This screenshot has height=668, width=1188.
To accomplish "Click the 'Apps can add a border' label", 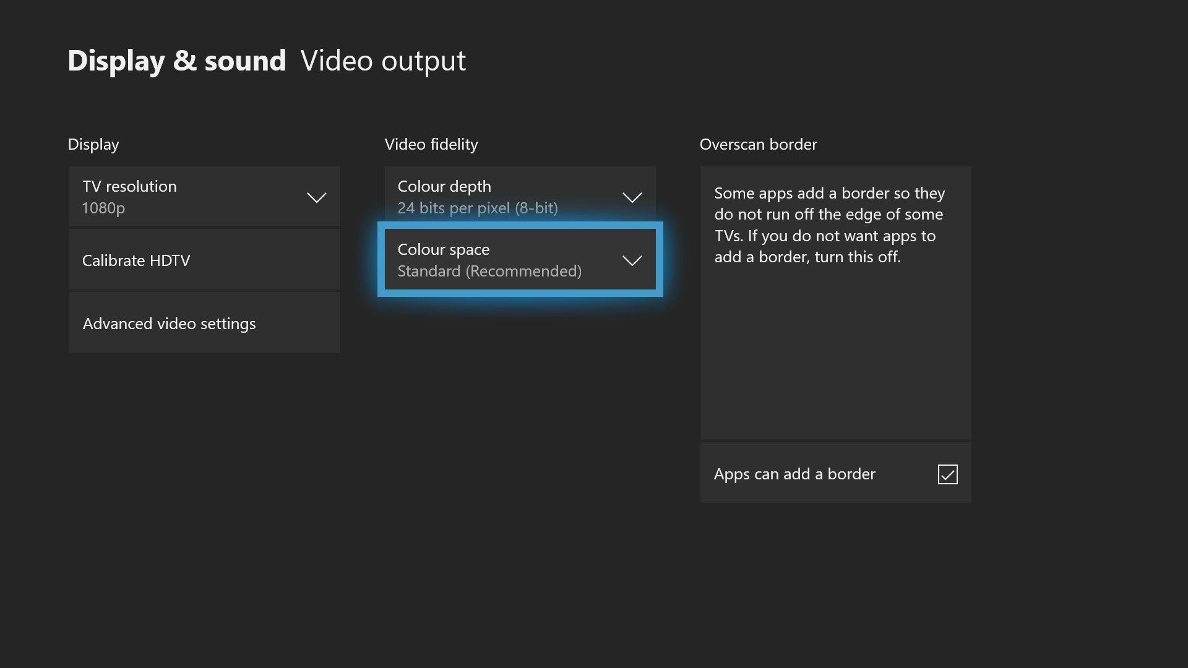I will tap(794, 474).
